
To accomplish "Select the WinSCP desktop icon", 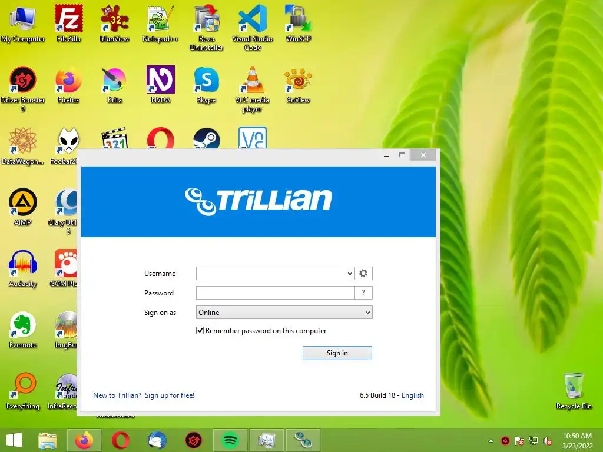I will pos(299,24).
